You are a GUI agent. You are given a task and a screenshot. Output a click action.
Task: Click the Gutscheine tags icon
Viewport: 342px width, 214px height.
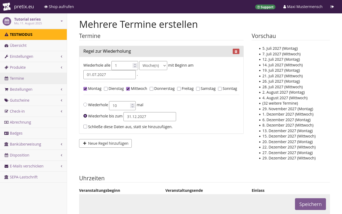pyautogui.click(x=6, y=100)
